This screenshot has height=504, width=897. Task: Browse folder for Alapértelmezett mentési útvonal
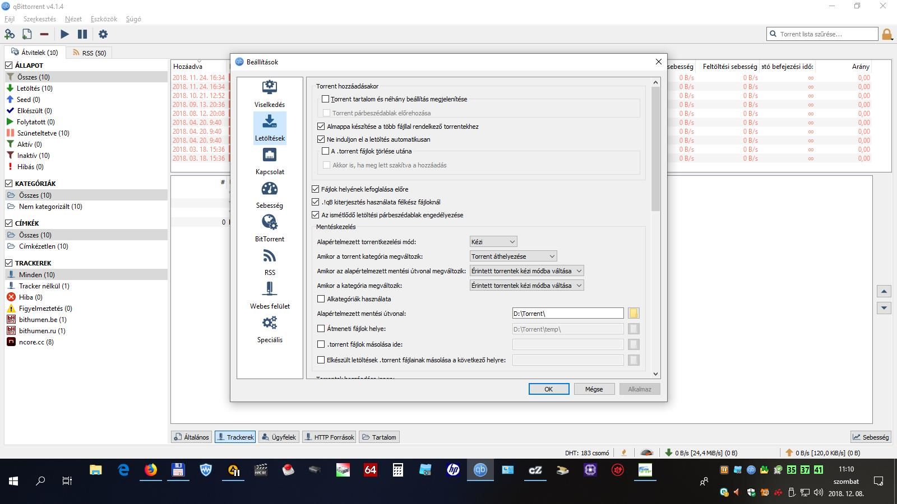coord(633,313)
